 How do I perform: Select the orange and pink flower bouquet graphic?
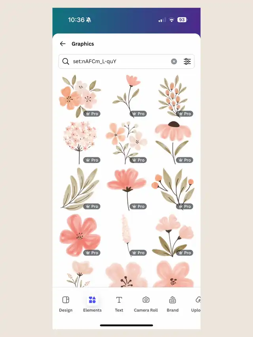pyautogui.click(x=80, y=96)
